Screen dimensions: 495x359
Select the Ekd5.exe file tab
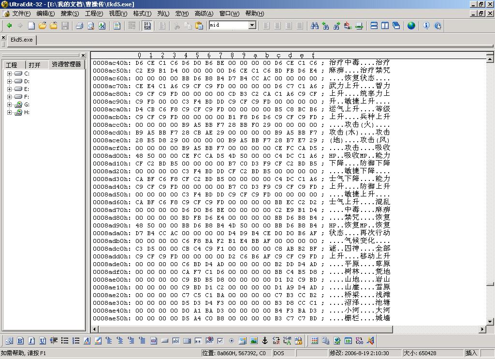click(x=22, y=40)
